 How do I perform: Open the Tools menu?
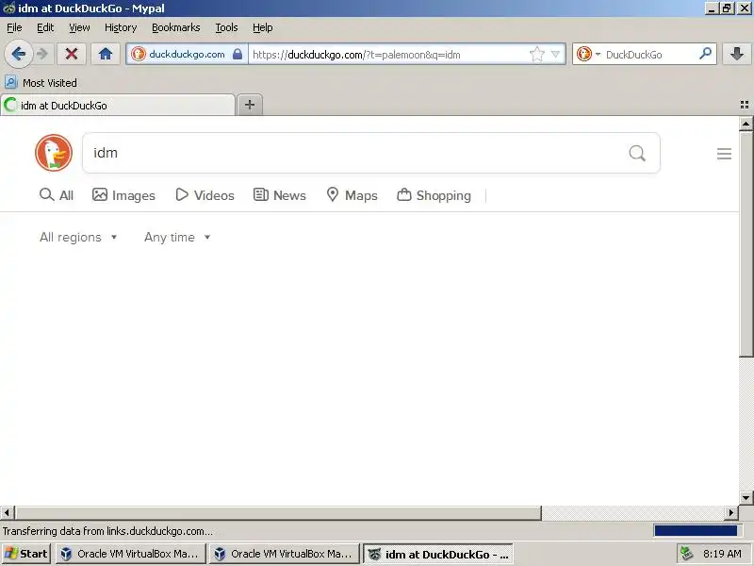pos(226,27)
